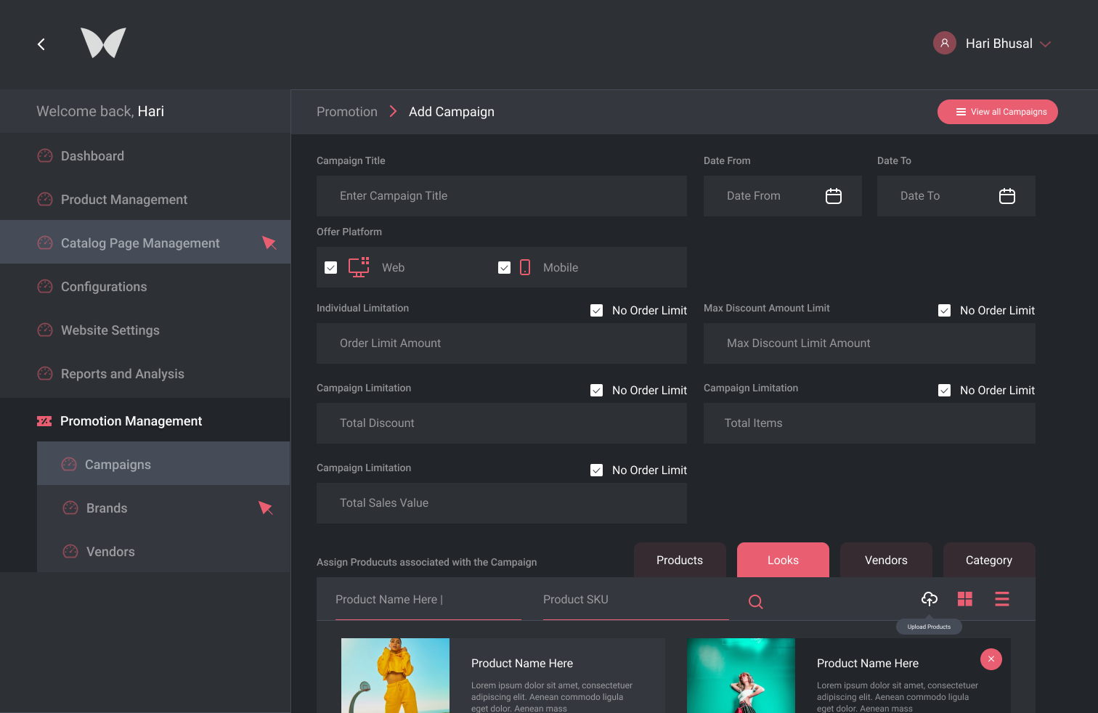The height and width of the screenshot is (713, 1098).
Task: Click the Upload Products cloud icon
Action: coord(929,599)
